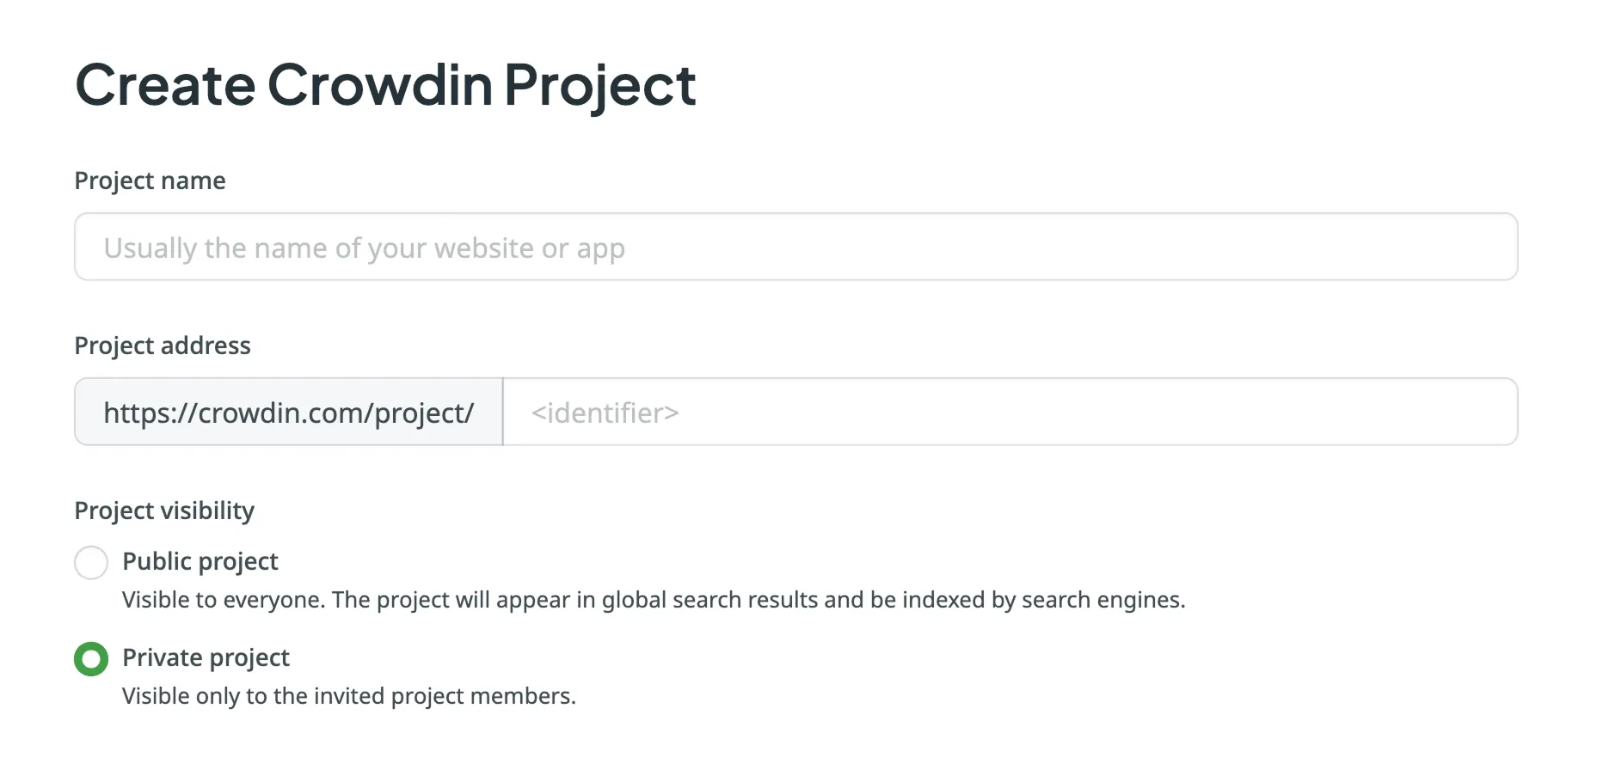Select the Private project radio button

tap(90, 658)
